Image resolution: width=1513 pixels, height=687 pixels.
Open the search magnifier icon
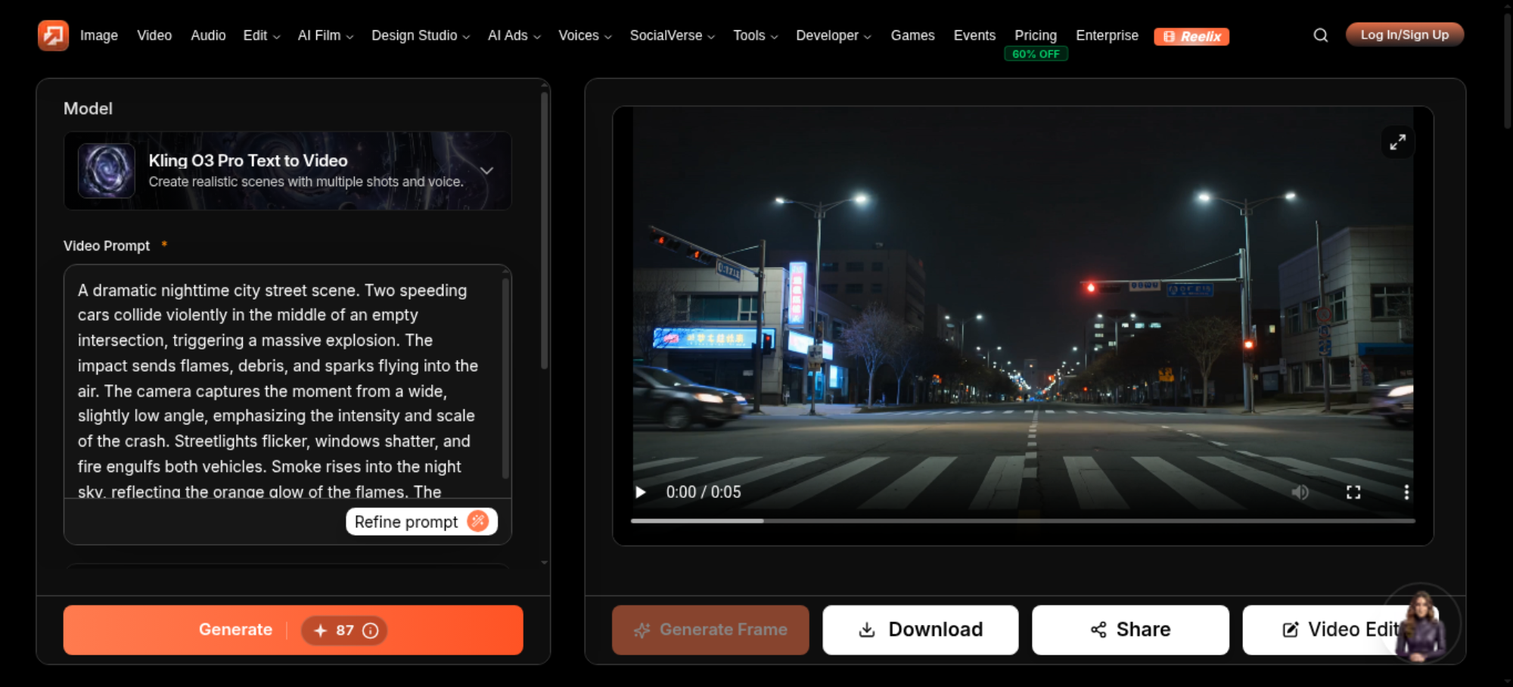pyautogui.click(x=1321, y=36)
